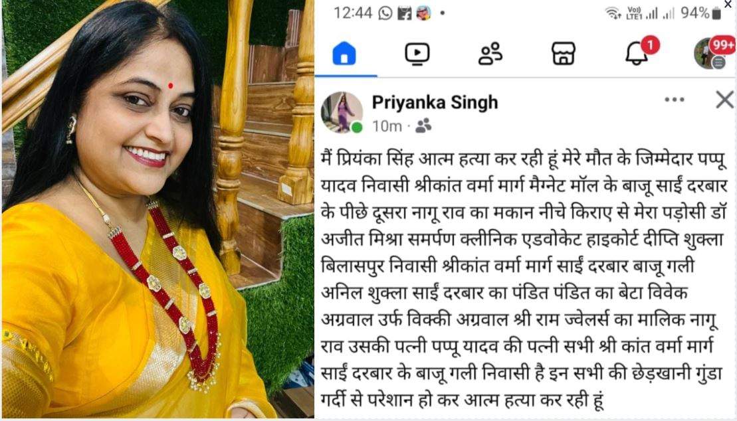This screenshot has height=421, width=737.
Task: Tap the battery icon showing 94%
Action: tap(716, 13)
